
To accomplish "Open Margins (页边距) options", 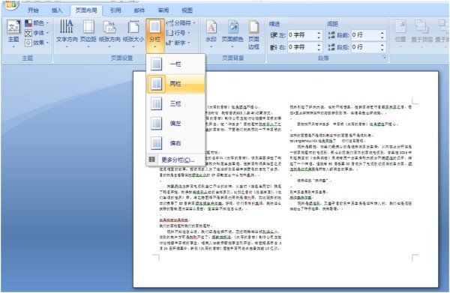I will 88,34.
